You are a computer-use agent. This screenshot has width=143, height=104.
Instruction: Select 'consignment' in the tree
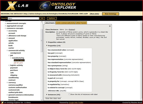click(x=16, y=53)
